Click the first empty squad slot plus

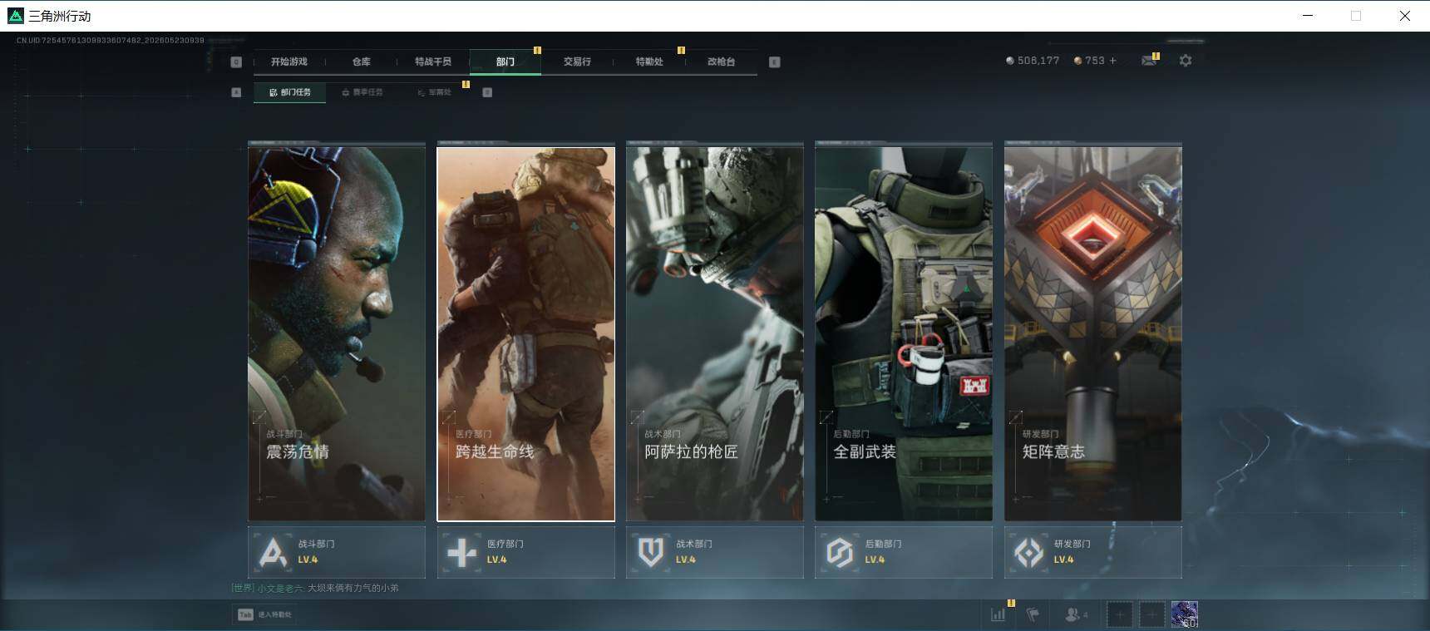click(x=1120, y=615)
